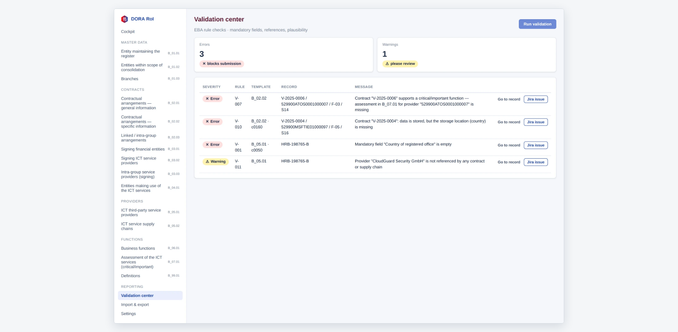
Task: Click the B_99.01 template code in the sidebar
Action: coord(174,276)
